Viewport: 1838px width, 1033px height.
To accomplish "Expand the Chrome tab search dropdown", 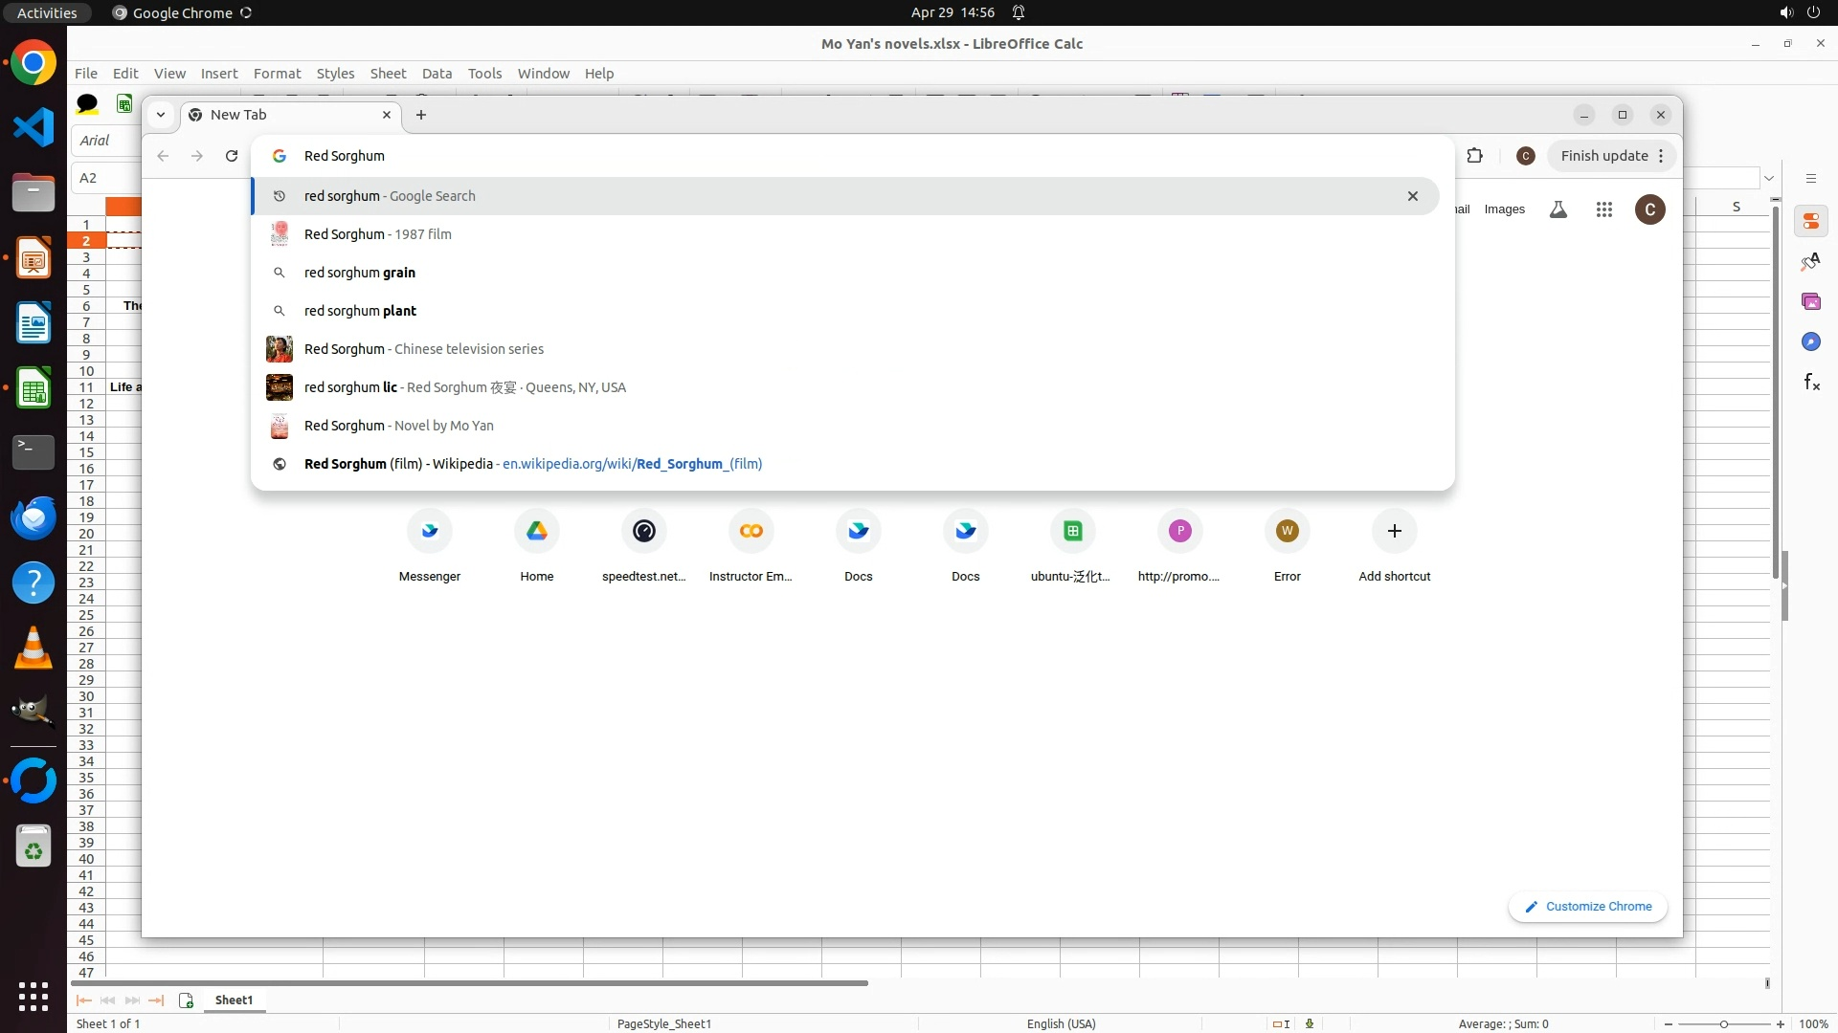I will (161, 115).
